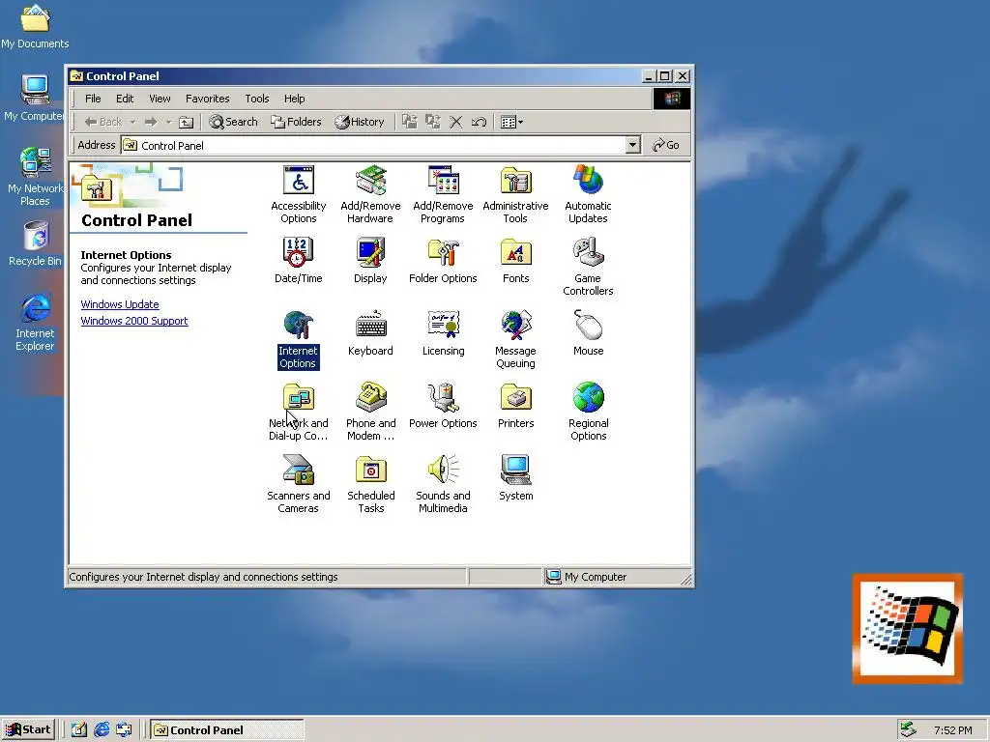Follow the Windows Update link
Image resolution: width=990 pixels, height=742 pixels.
point(120,304)
